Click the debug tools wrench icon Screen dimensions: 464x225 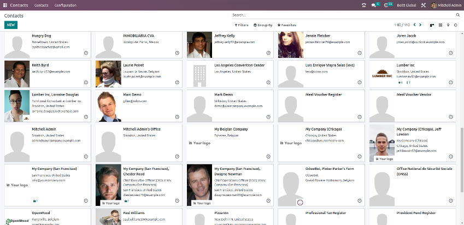point(425,5)
